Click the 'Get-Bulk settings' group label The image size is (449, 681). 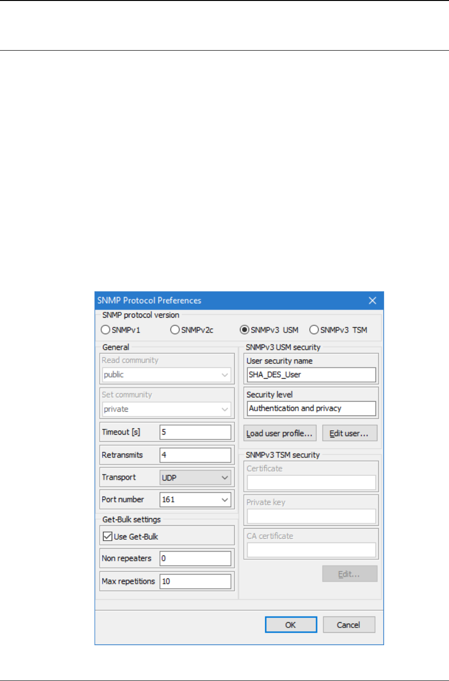point(132,520)
